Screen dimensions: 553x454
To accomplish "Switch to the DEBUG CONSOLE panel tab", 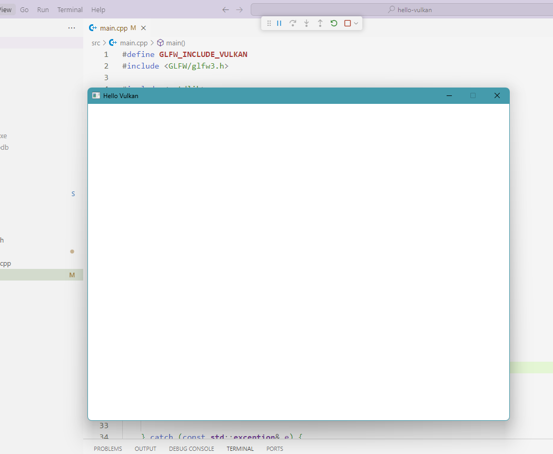I will (192, 449).
